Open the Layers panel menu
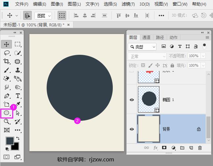The width and height of the screenshot is (213, 166). point(207,38)
